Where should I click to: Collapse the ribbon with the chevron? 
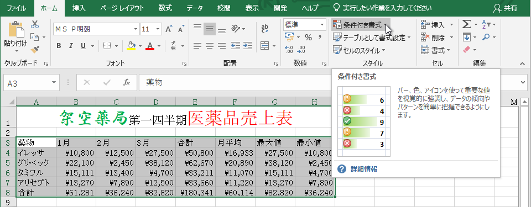click(522, 63)
